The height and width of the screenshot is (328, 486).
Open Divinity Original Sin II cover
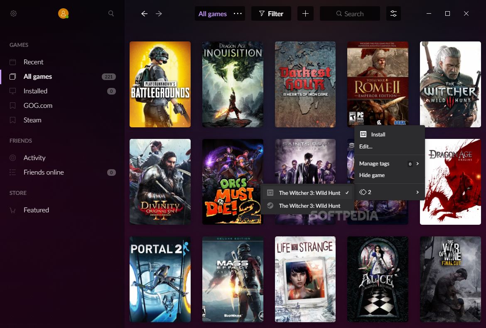[x=160, y=182]
